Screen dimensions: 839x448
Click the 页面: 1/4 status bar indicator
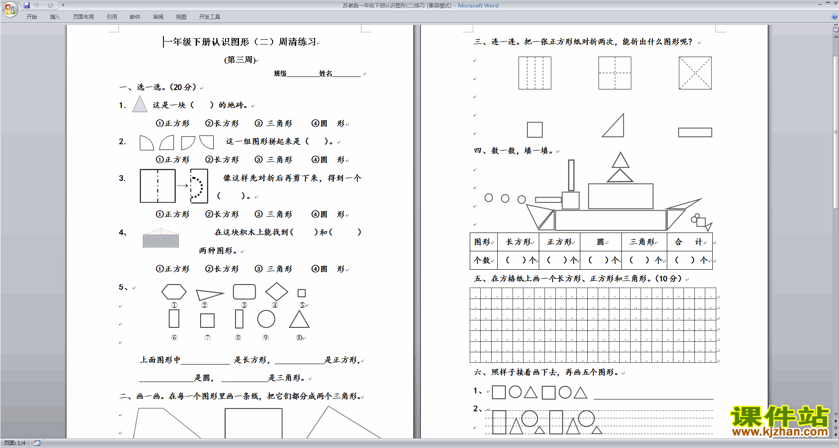(x=15, y=443)
